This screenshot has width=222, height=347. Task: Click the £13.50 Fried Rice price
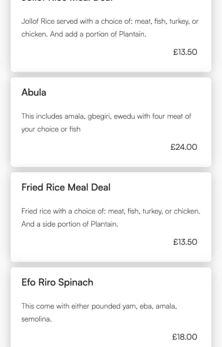click(185, 242)
